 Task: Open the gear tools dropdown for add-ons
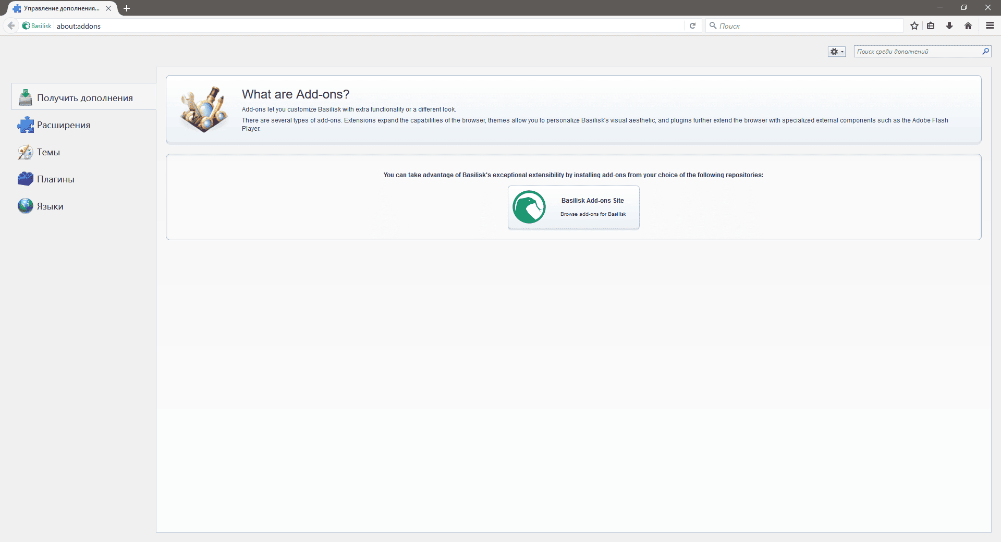(x=836, y=52)
